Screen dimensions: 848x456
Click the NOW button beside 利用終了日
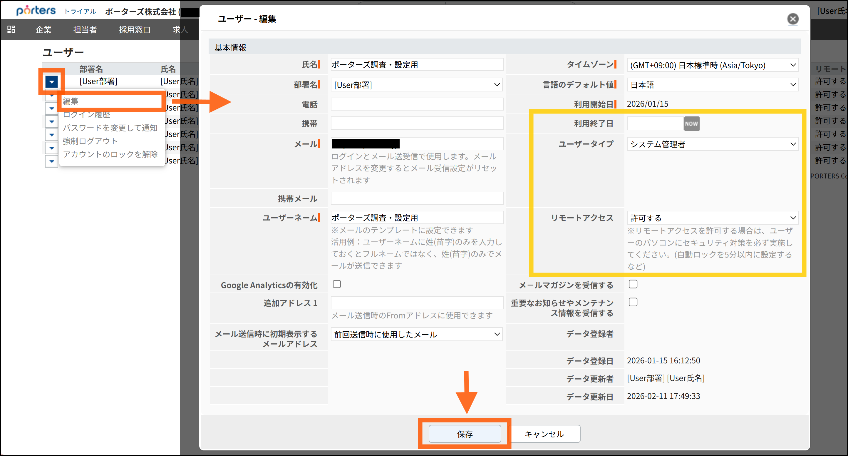691,123
